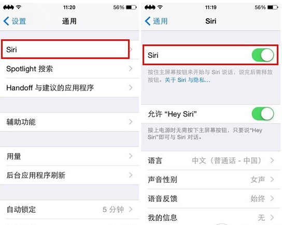Expand the 自动锁定 5 分钟 chevron
Viewport: 282px width, 225px height.
click(x=131, y=209)
